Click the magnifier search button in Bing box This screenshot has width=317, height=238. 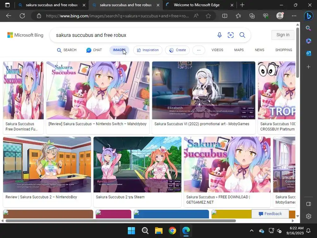(x=242, y=35)
